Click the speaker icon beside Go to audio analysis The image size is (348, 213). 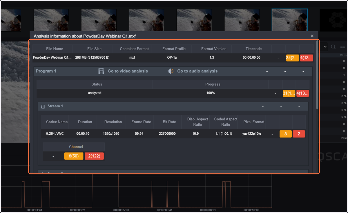pos(171,71)
